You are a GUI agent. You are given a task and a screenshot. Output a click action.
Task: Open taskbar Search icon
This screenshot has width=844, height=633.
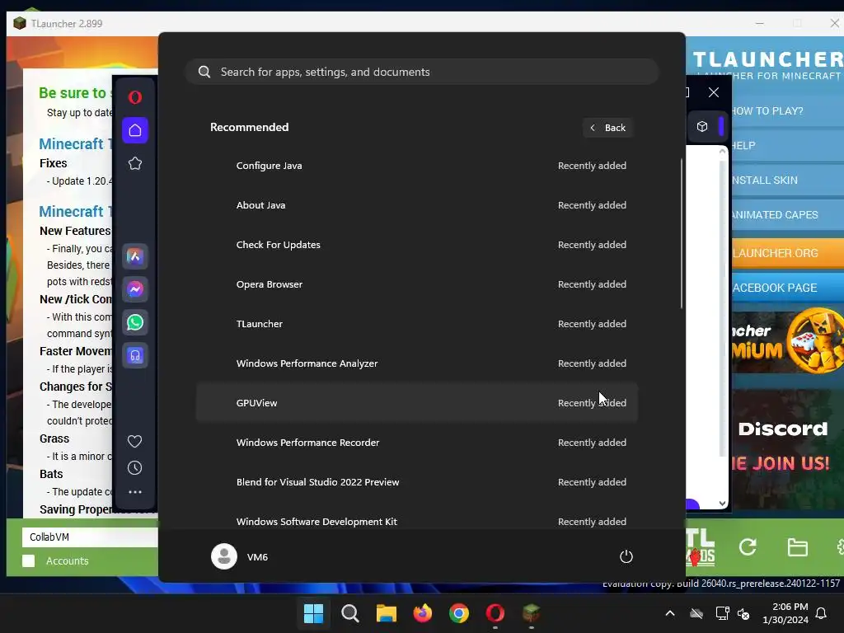(349, 613)
